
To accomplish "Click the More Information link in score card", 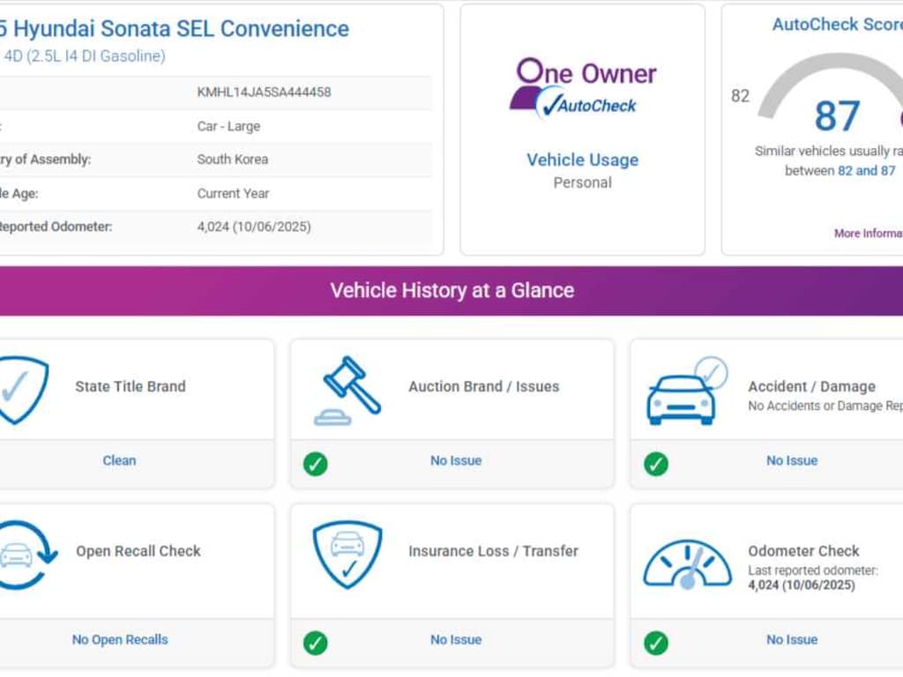I will tap(868, 234).
